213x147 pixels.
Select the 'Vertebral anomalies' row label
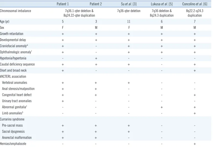tap(14, 83)
